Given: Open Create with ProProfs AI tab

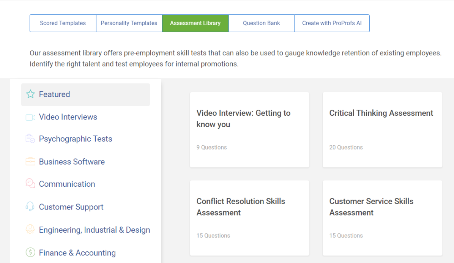Looking at the screenshot, I should [x=332, y=23].
